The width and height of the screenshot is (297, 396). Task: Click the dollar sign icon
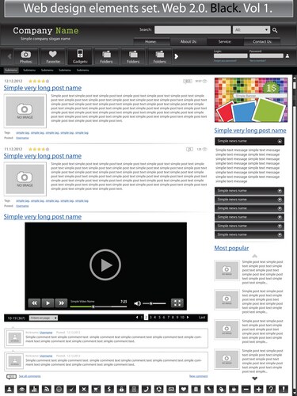coord(109,389)
